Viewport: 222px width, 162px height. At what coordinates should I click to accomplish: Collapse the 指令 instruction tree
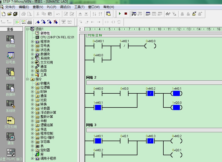27,79
